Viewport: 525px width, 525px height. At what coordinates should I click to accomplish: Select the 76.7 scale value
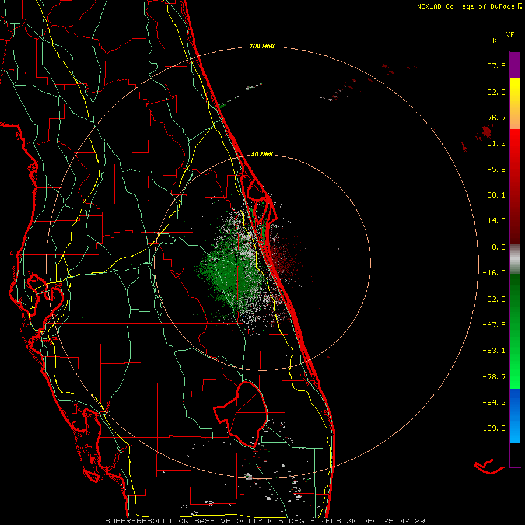[496, 117]
